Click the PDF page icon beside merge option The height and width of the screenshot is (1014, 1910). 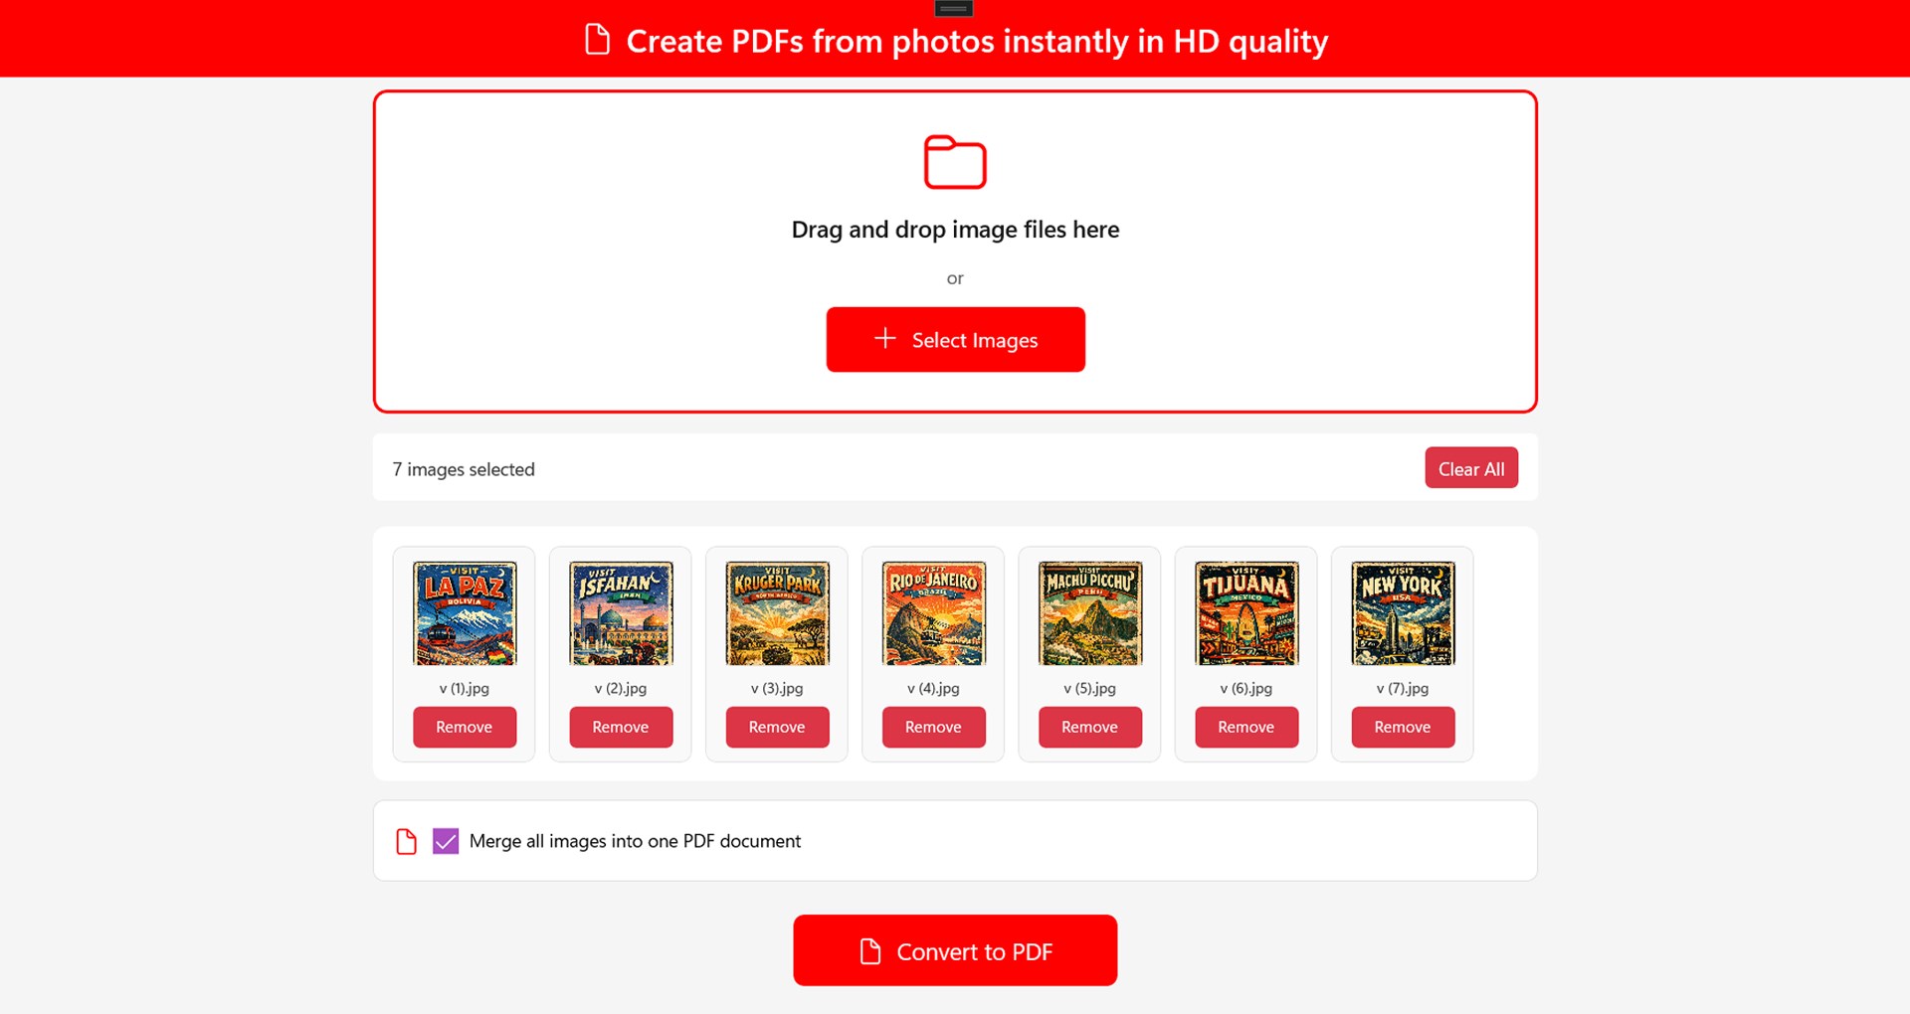click(406, 841)
